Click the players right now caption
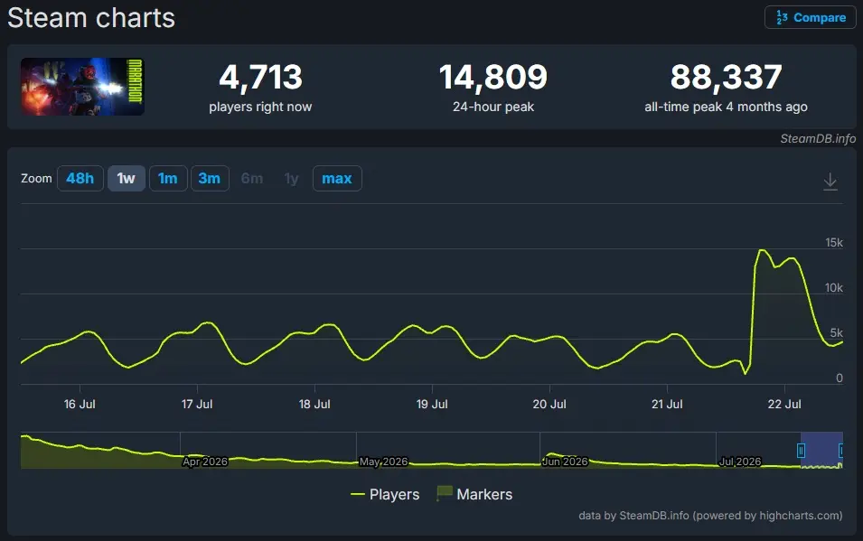The width and height of the screenshot is (863, 541). click(260, 107)
